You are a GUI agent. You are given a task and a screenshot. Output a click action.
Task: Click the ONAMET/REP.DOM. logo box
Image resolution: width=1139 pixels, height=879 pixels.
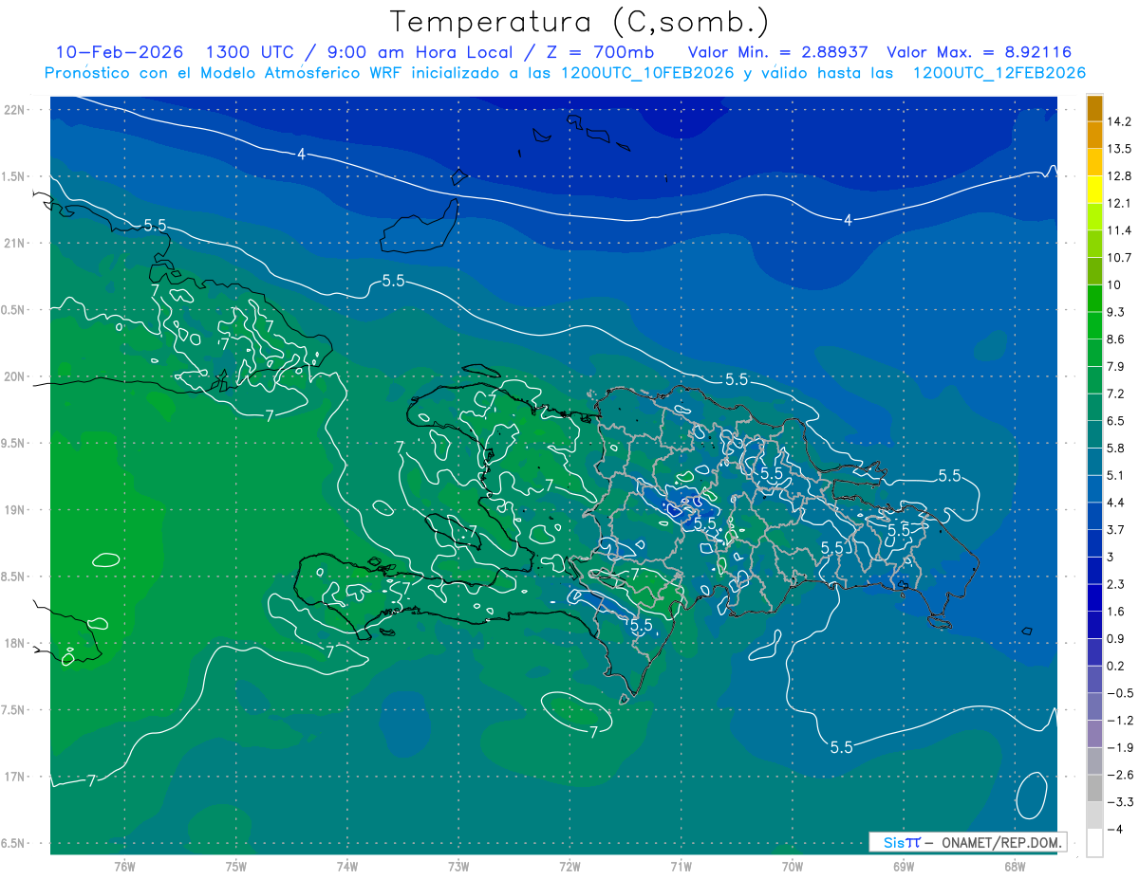[967, 842]
